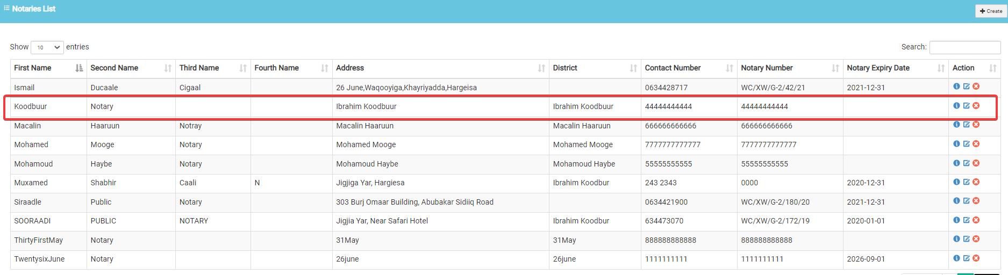This screenshot has height=275, width=1008.
Task: Edit the Mohamoud Haybe record
Action: click(x=966, y=163)
